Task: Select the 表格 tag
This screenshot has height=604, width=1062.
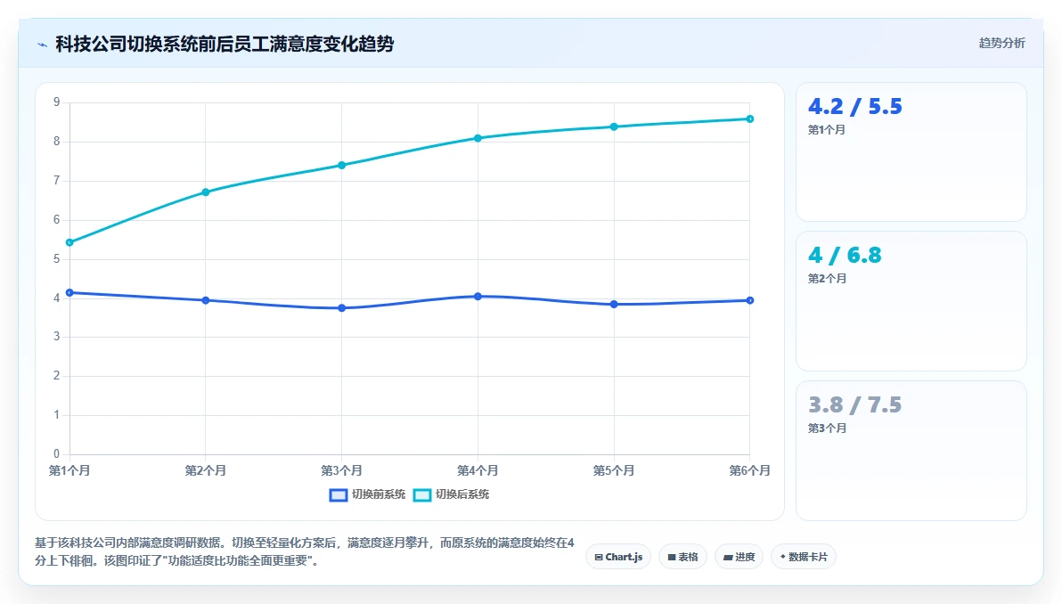Action: tap(682, 557)
